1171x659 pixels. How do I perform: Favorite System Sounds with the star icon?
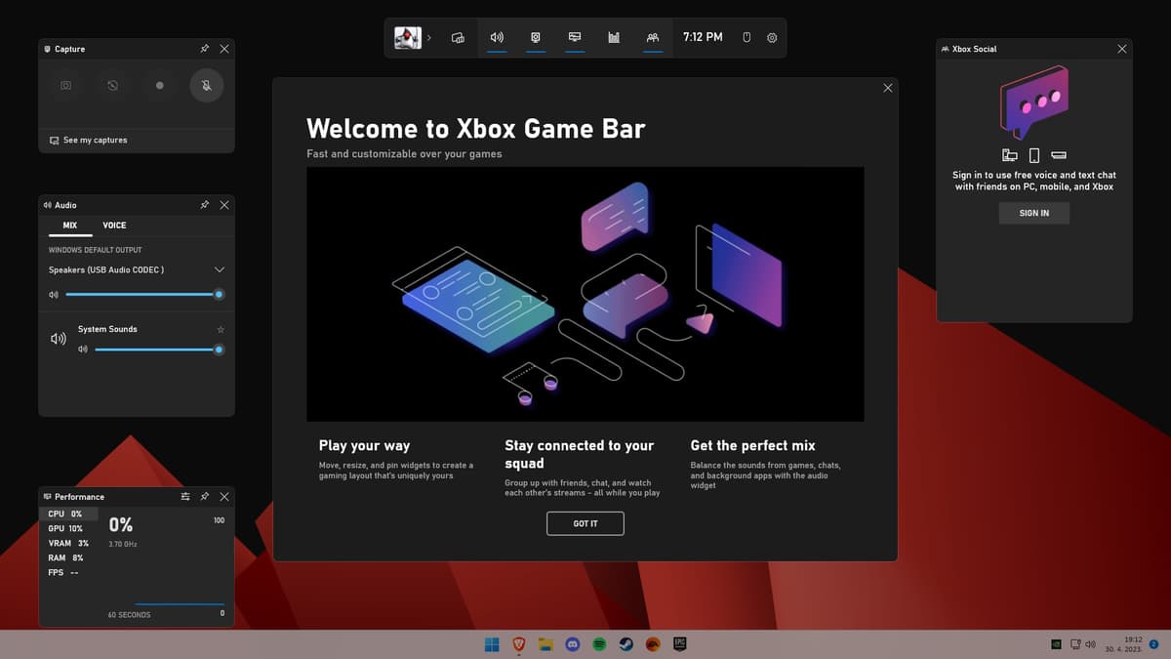tap(221, 330)
